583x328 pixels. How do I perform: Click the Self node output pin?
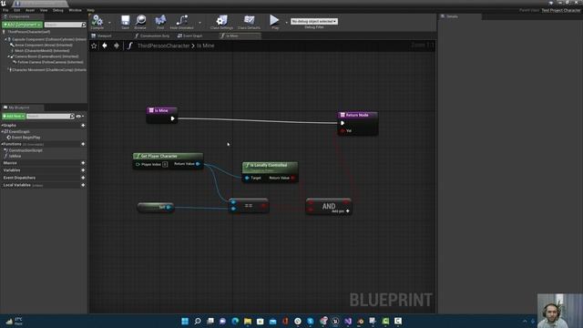pyautogui.click(x=169, y=207)
